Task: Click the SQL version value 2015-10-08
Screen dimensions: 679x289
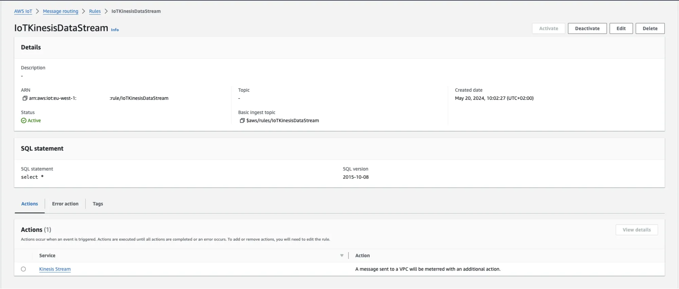Action: click(x=356, y=177)
